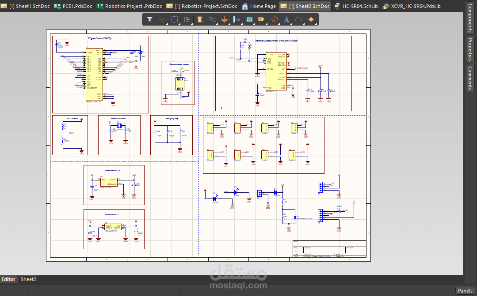Select the ATmega MCU yellow component body
Image resolution: width=477 pixels, height=296 pixels.
(x=94, y=75)
